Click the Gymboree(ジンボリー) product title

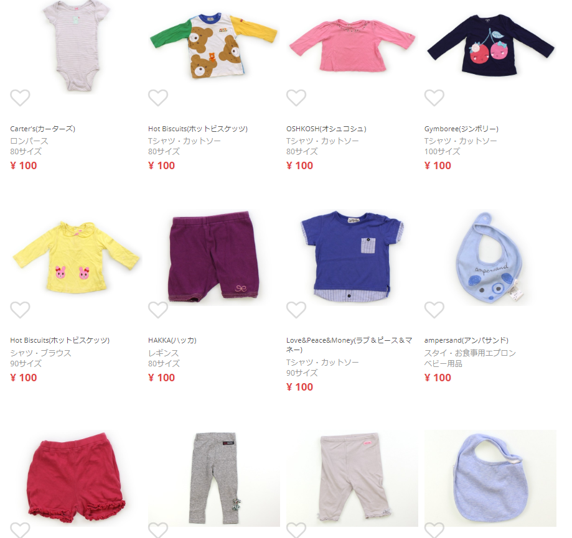461,129
